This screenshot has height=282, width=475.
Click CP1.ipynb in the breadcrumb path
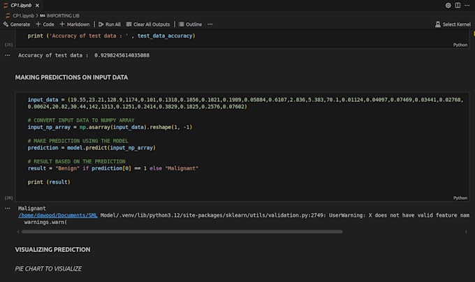tap(23, 15)
